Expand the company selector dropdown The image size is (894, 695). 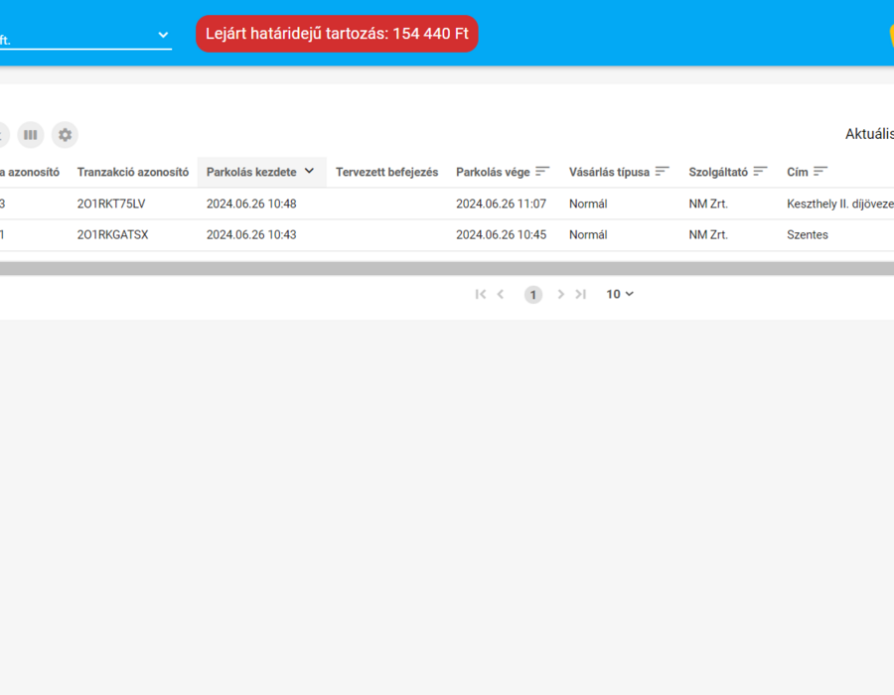coord(163,35)
